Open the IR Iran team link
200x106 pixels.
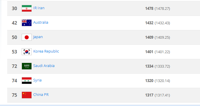[x=39, y=8]
